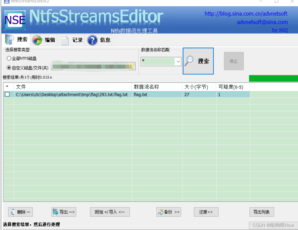The height and width of the screenshot is (230, 298).
Task: Open the 编辑 (Edit) tab via its colorful icon
Action: point(37,40)
